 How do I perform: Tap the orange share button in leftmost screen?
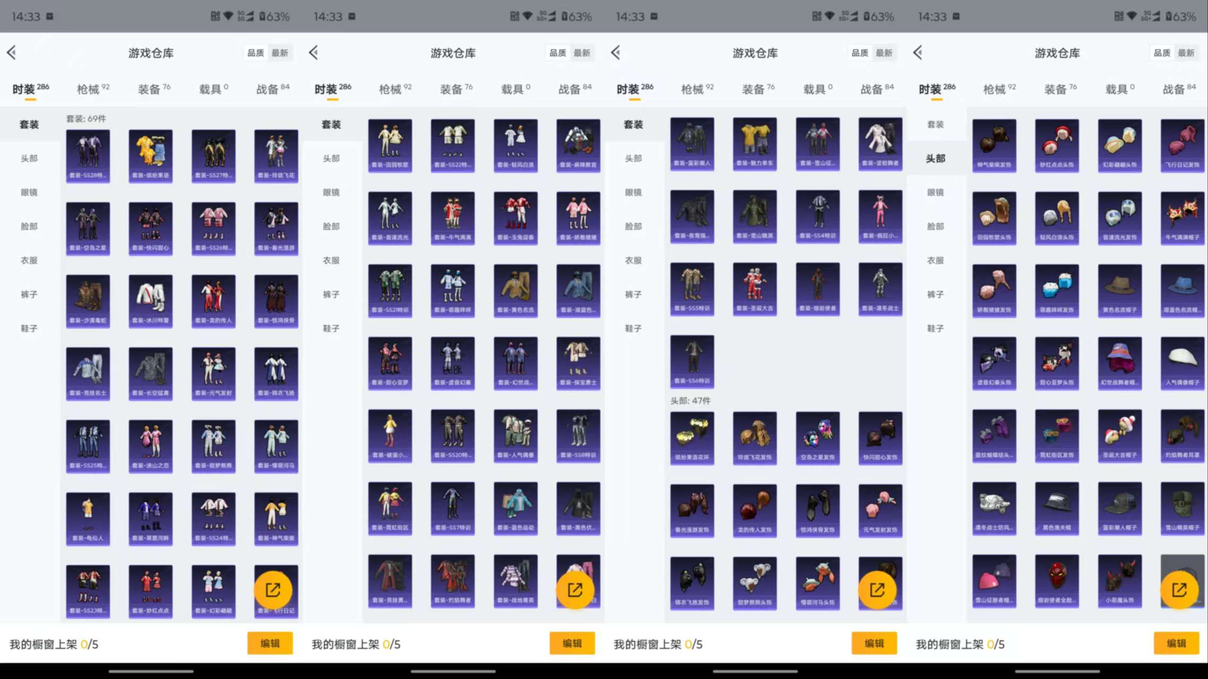point(273,590)
